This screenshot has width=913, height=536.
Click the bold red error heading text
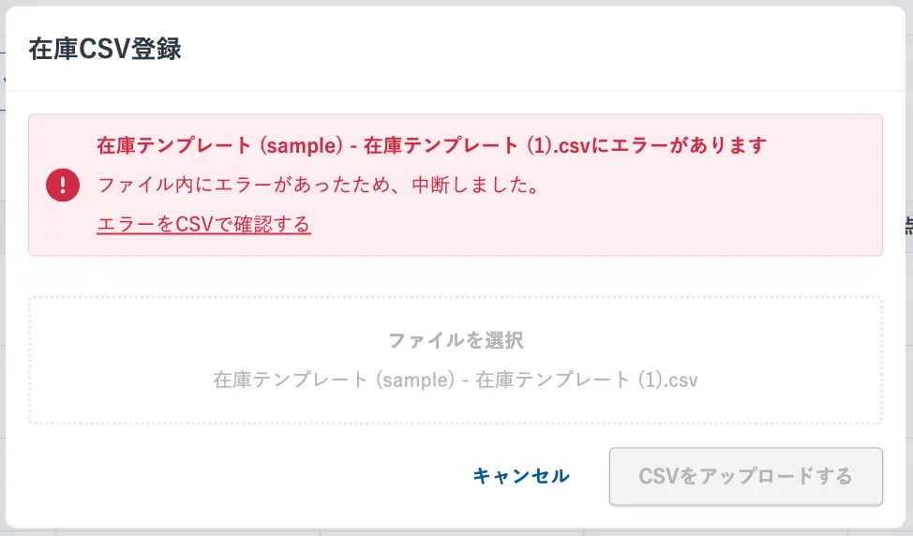coord(432,145)
